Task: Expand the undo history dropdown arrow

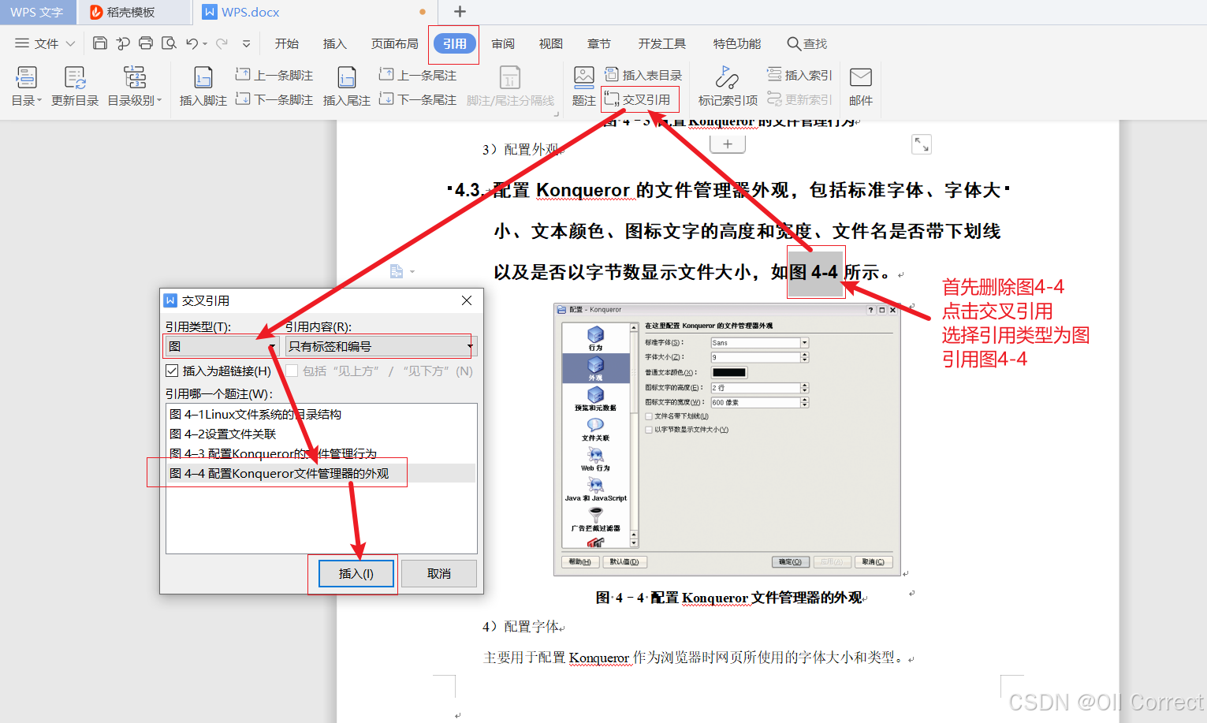Action: pyautogui.click(x=205, y=44)
